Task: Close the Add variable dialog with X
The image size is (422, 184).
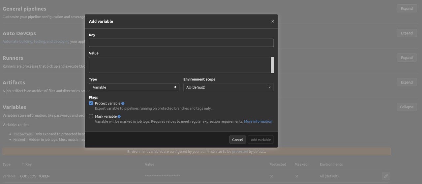Action: click(x=273, y=21)
